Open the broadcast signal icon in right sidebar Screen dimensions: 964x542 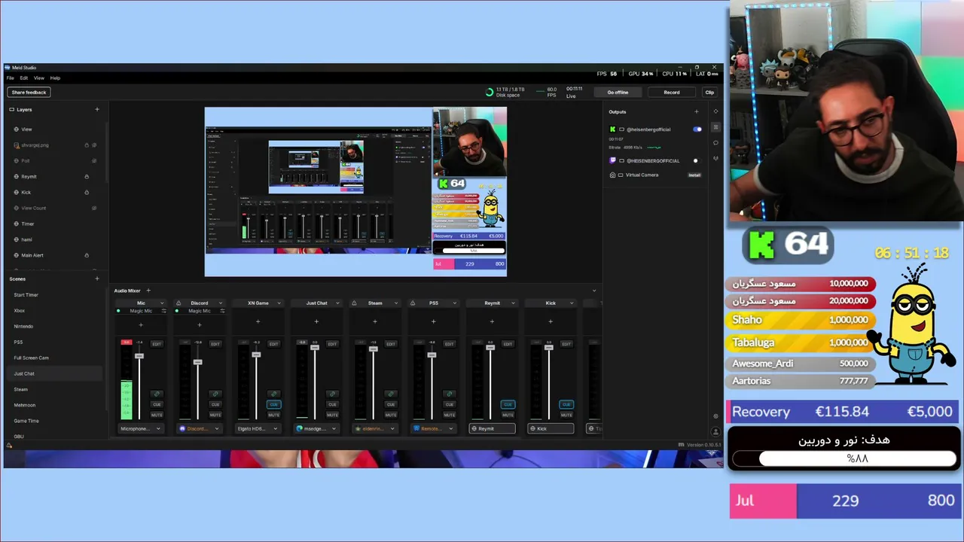(715, 159)
